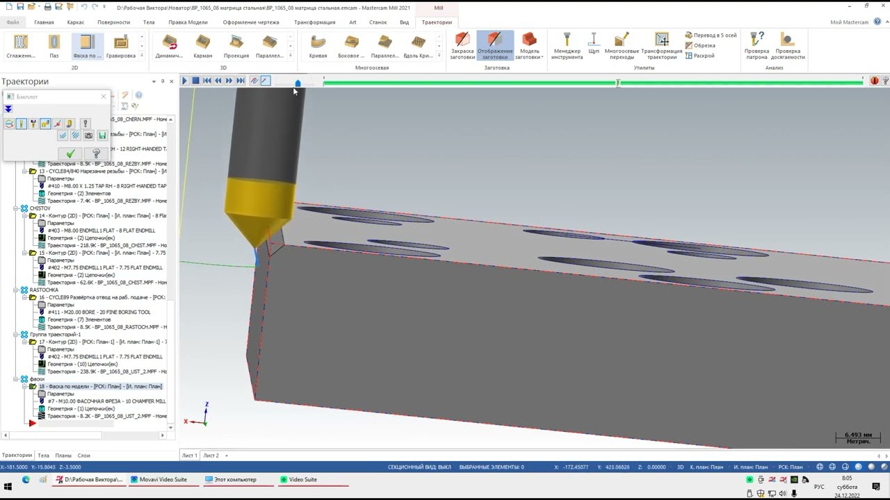
Task: Click the camera snapshot icon in Бэкплот
Action: click(88, 135)
